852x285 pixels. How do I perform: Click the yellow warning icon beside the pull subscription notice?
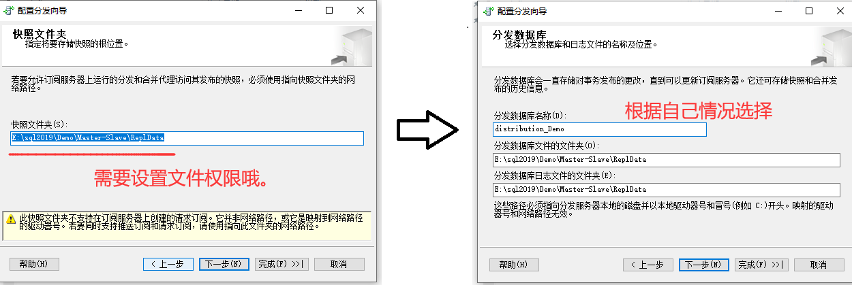(x=12, y=219)
